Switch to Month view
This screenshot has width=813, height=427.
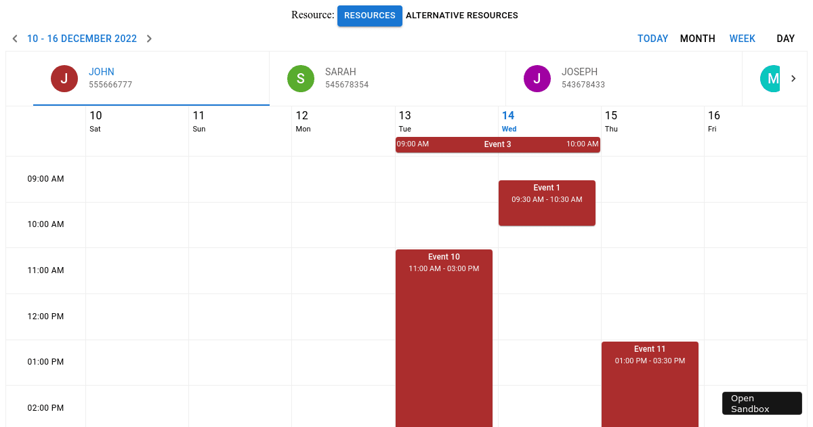click(x=697, y=39)
